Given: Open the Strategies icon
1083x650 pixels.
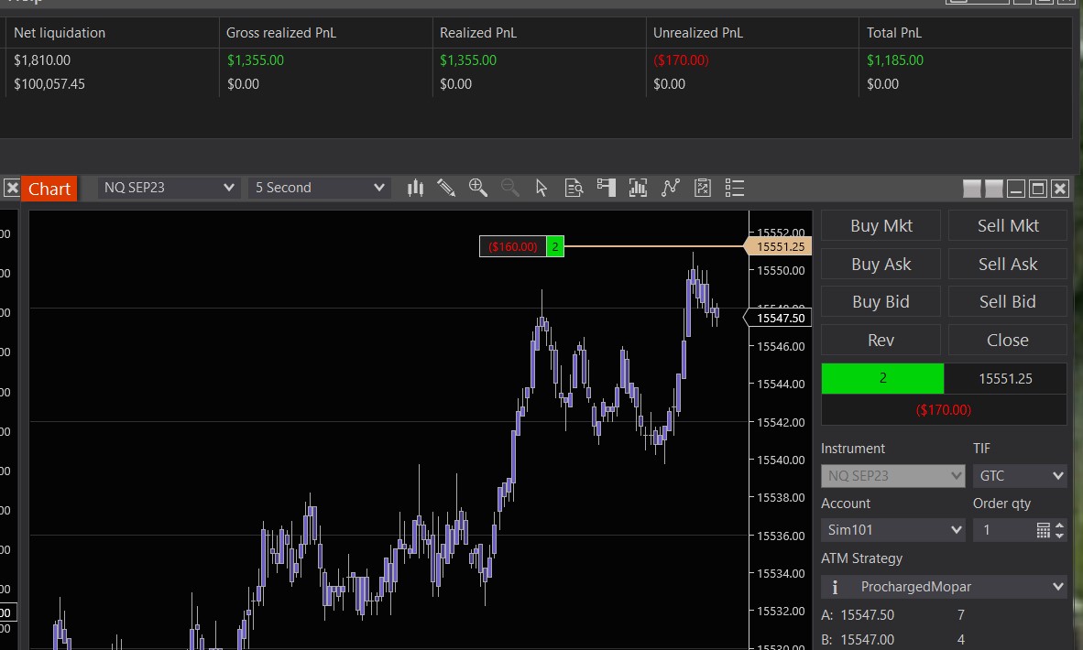Looking at the screenshot, I should point(703,188).
